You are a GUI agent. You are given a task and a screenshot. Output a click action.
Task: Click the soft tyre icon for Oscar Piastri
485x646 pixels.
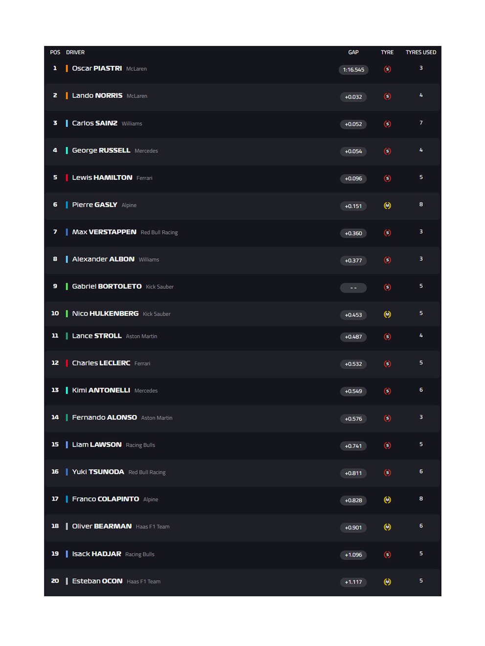point(387,69)
